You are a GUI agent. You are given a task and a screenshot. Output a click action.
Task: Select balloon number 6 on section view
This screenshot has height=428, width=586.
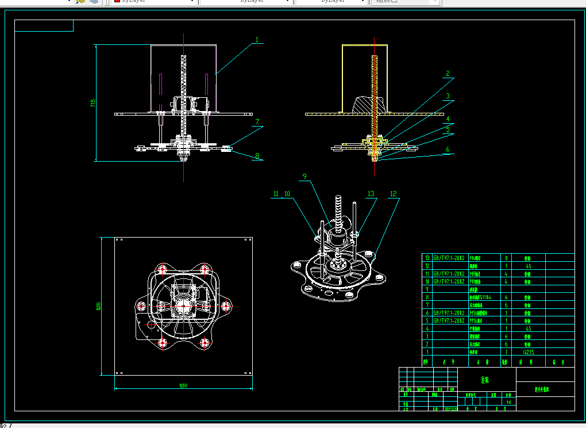tap(448, 150)
